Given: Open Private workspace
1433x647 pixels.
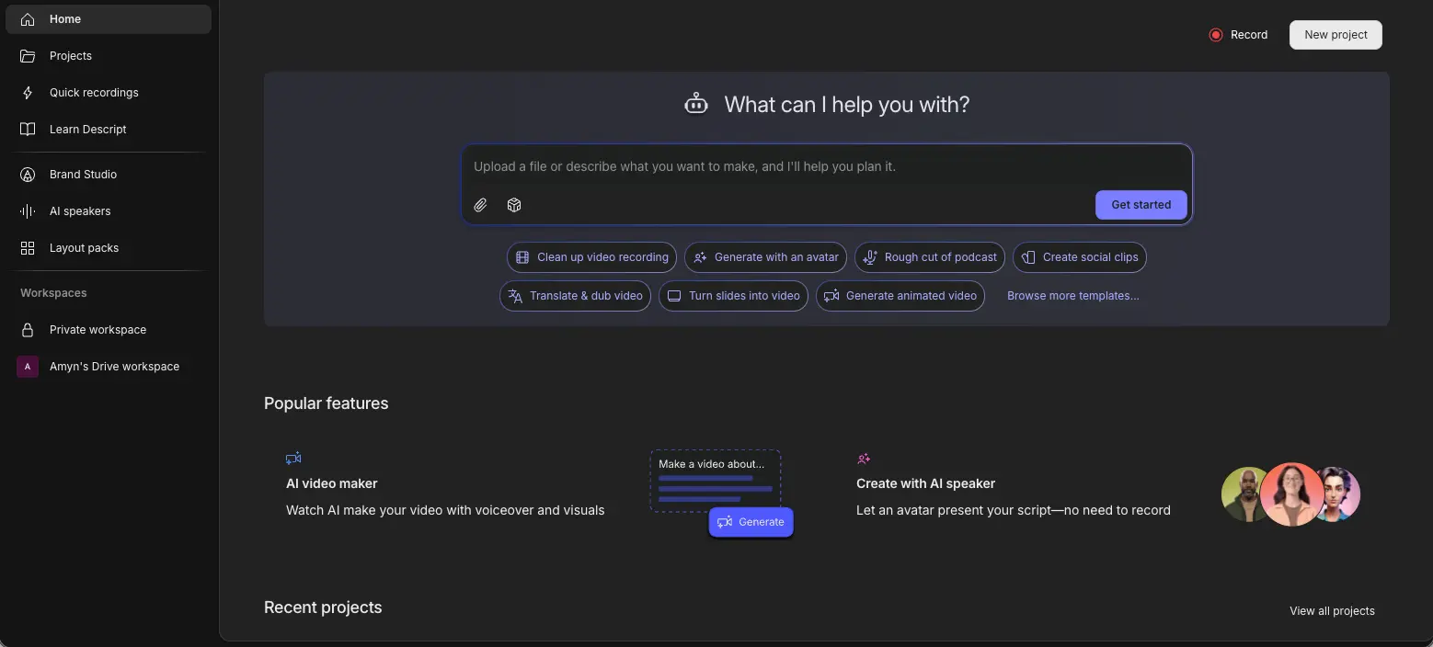Looking at the screenshot, I should tap(97, 330).
